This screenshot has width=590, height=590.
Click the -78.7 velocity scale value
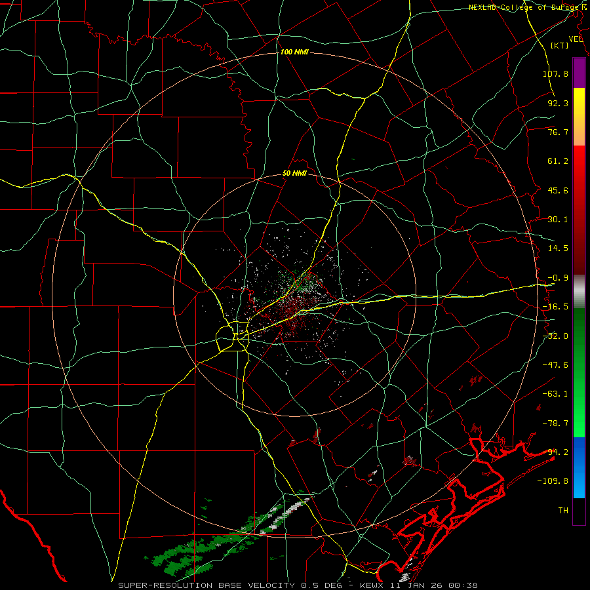[555, 423]
